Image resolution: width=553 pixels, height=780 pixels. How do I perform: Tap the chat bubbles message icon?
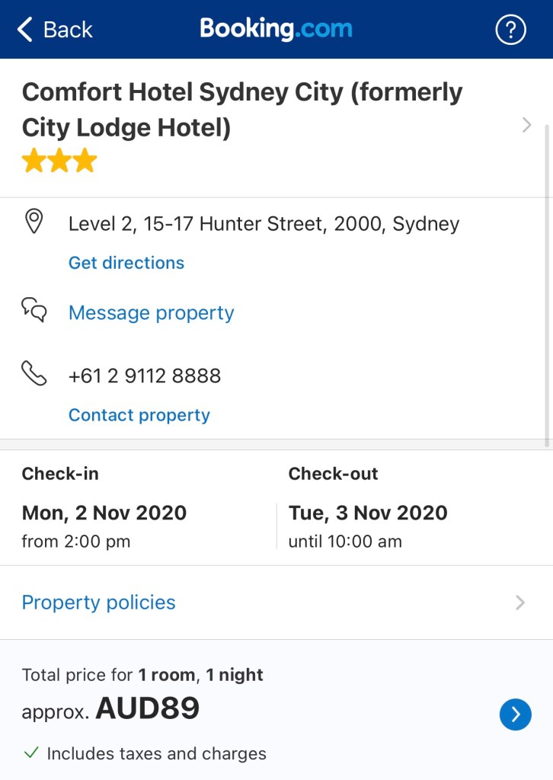point(34,311)
